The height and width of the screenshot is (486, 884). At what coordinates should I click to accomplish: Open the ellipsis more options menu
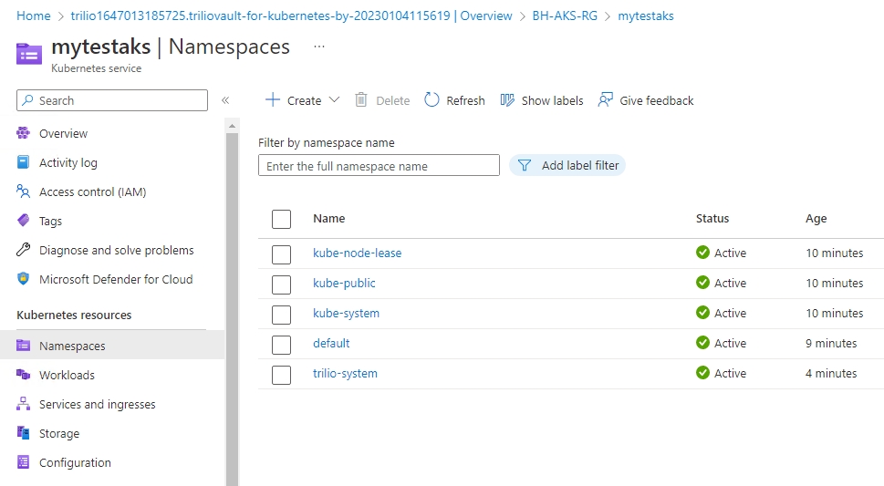pos(318,46)
